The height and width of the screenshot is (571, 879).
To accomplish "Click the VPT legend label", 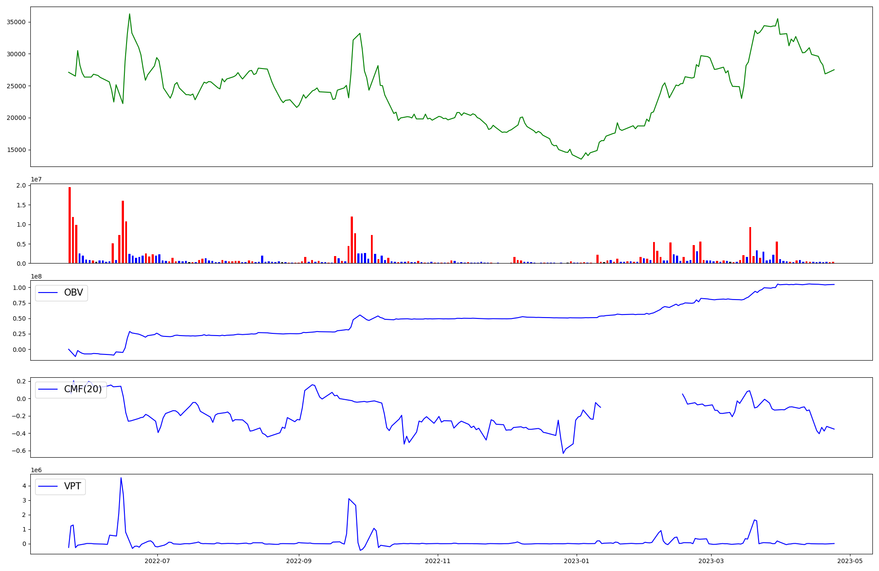I will (73, 487).
